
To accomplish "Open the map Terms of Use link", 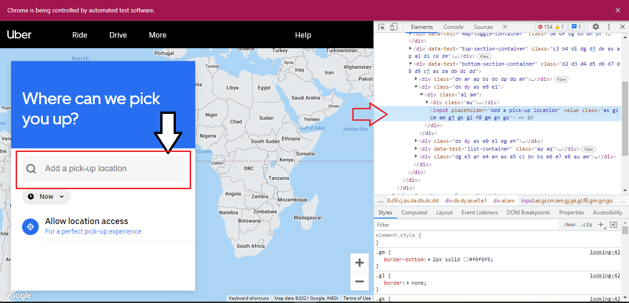I will [x=357, y=298].
